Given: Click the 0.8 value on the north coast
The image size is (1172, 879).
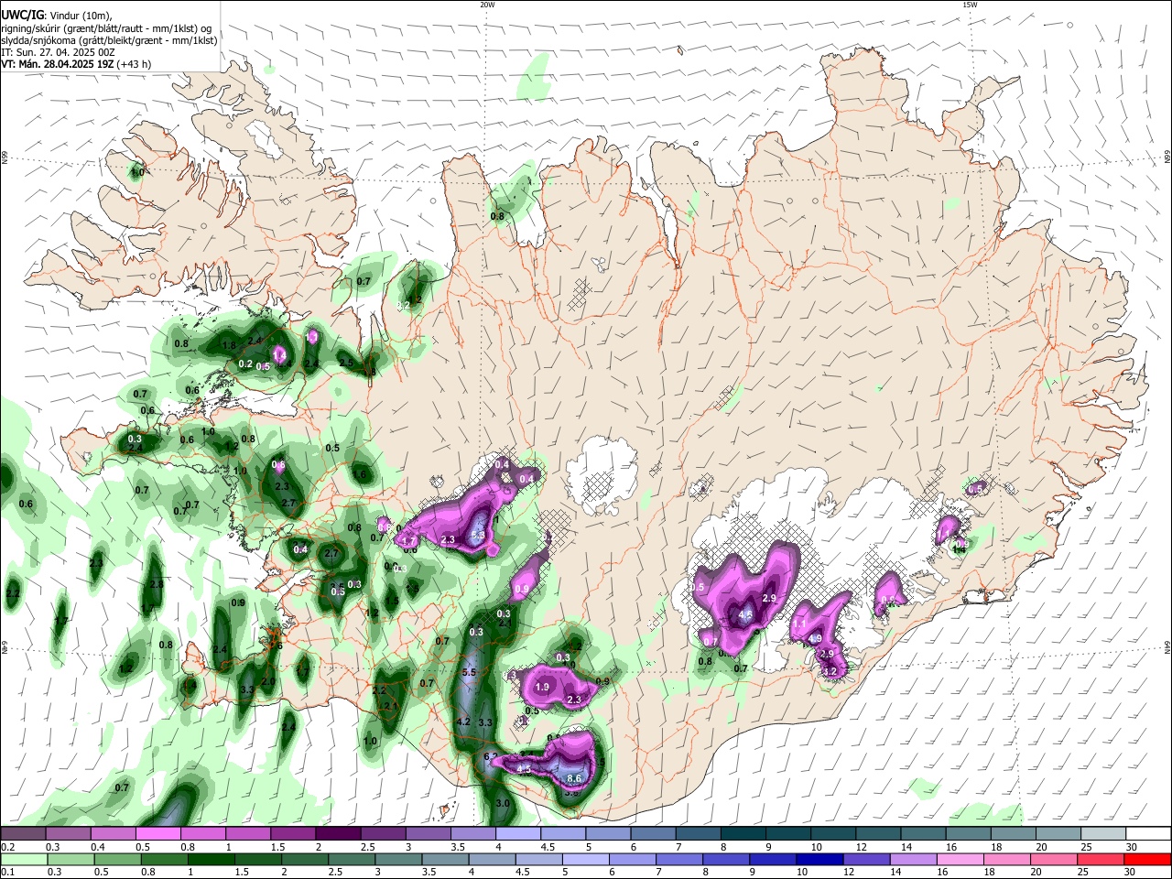Looking at the screenshot, I should pyautogui.click(x=497, y=217).
